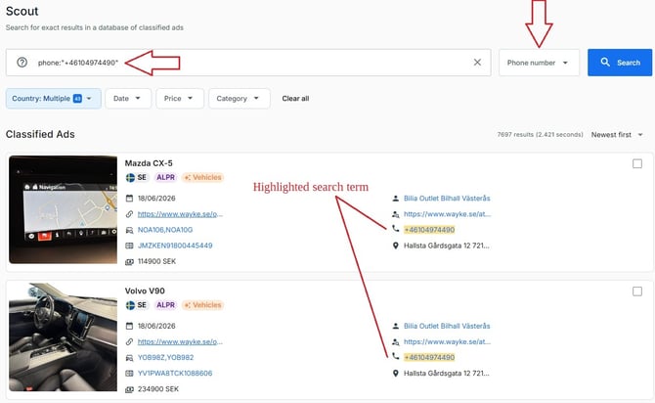Click the 7697 results count text

(x=540, y=135)
